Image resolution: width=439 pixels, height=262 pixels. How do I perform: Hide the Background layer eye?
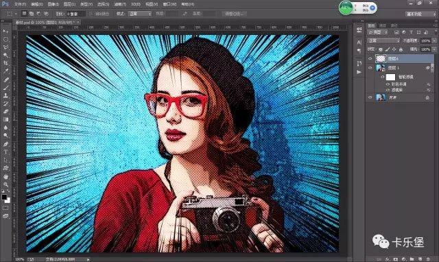370,97
